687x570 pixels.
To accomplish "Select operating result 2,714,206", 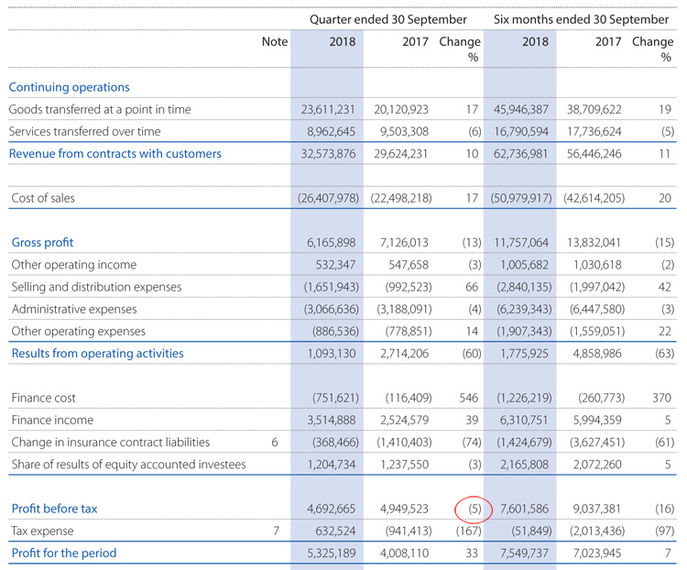I will pyautogui.click(x=404, y=354).
